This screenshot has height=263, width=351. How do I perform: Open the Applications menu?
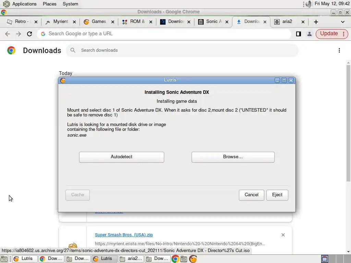coord(24,4)
